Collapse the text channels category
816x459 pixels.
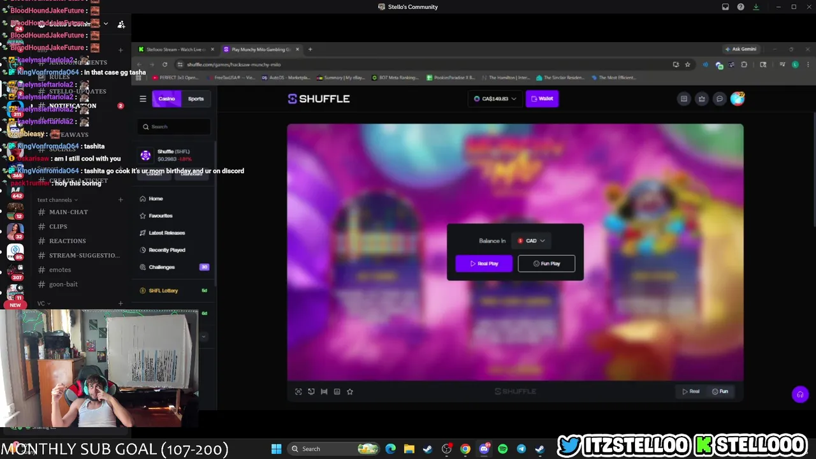click(57, 200)
